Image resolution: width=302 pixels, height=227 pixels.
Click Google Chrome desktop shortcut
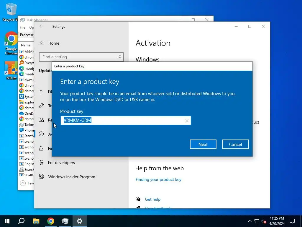(x=11, y=43)
